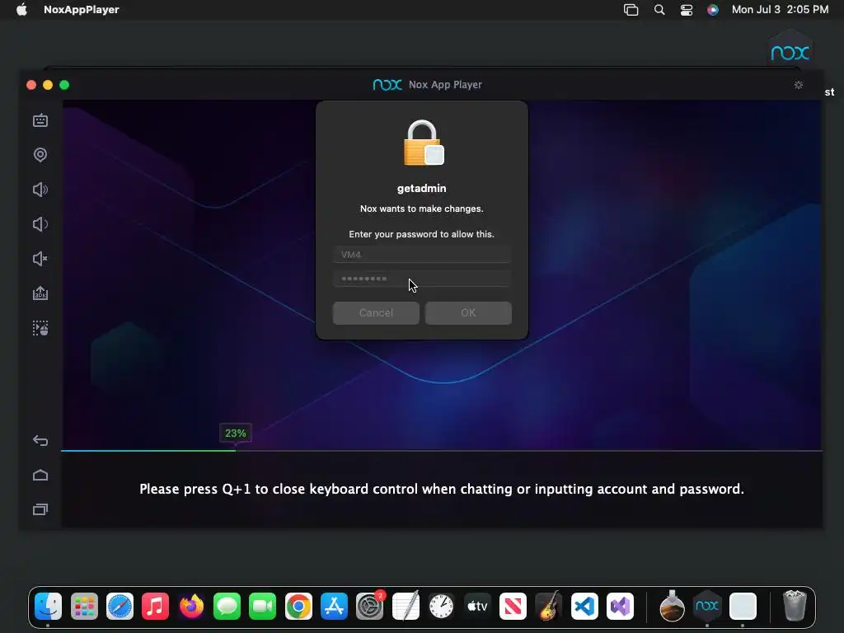
Task: Open Messages from the Dock
Action: tap(227, 606)
